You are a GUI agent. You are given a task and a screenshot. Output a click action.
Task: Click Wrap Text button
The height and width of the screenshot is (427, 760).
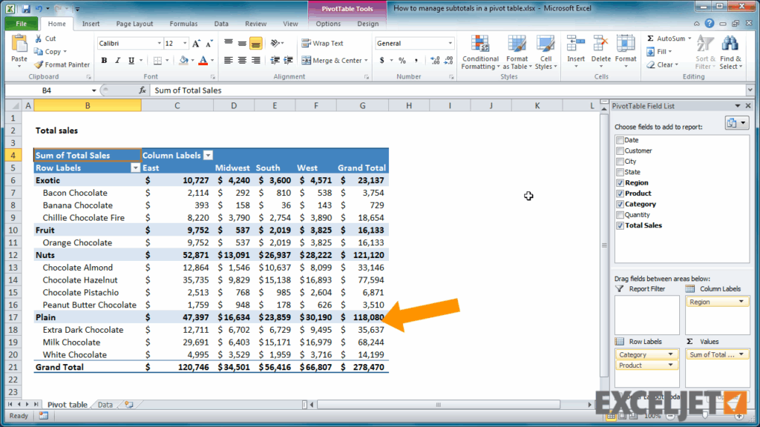(x=322, y=44)
